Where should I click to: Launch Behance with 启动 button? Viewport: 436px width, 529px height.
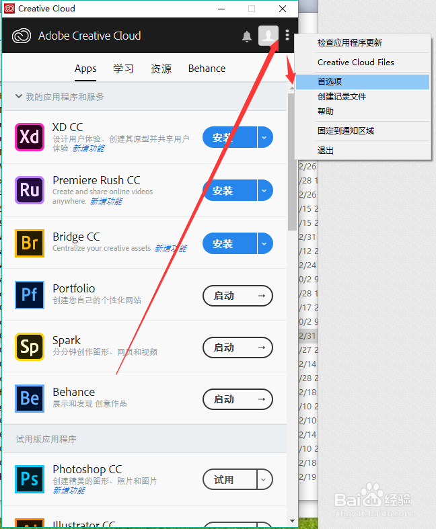[x=238, y=399]
